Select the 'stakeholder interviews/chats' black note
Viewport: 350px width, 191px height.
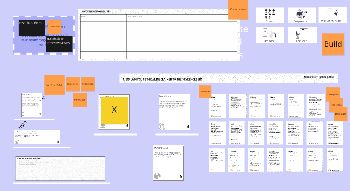(x=59, y=44)
